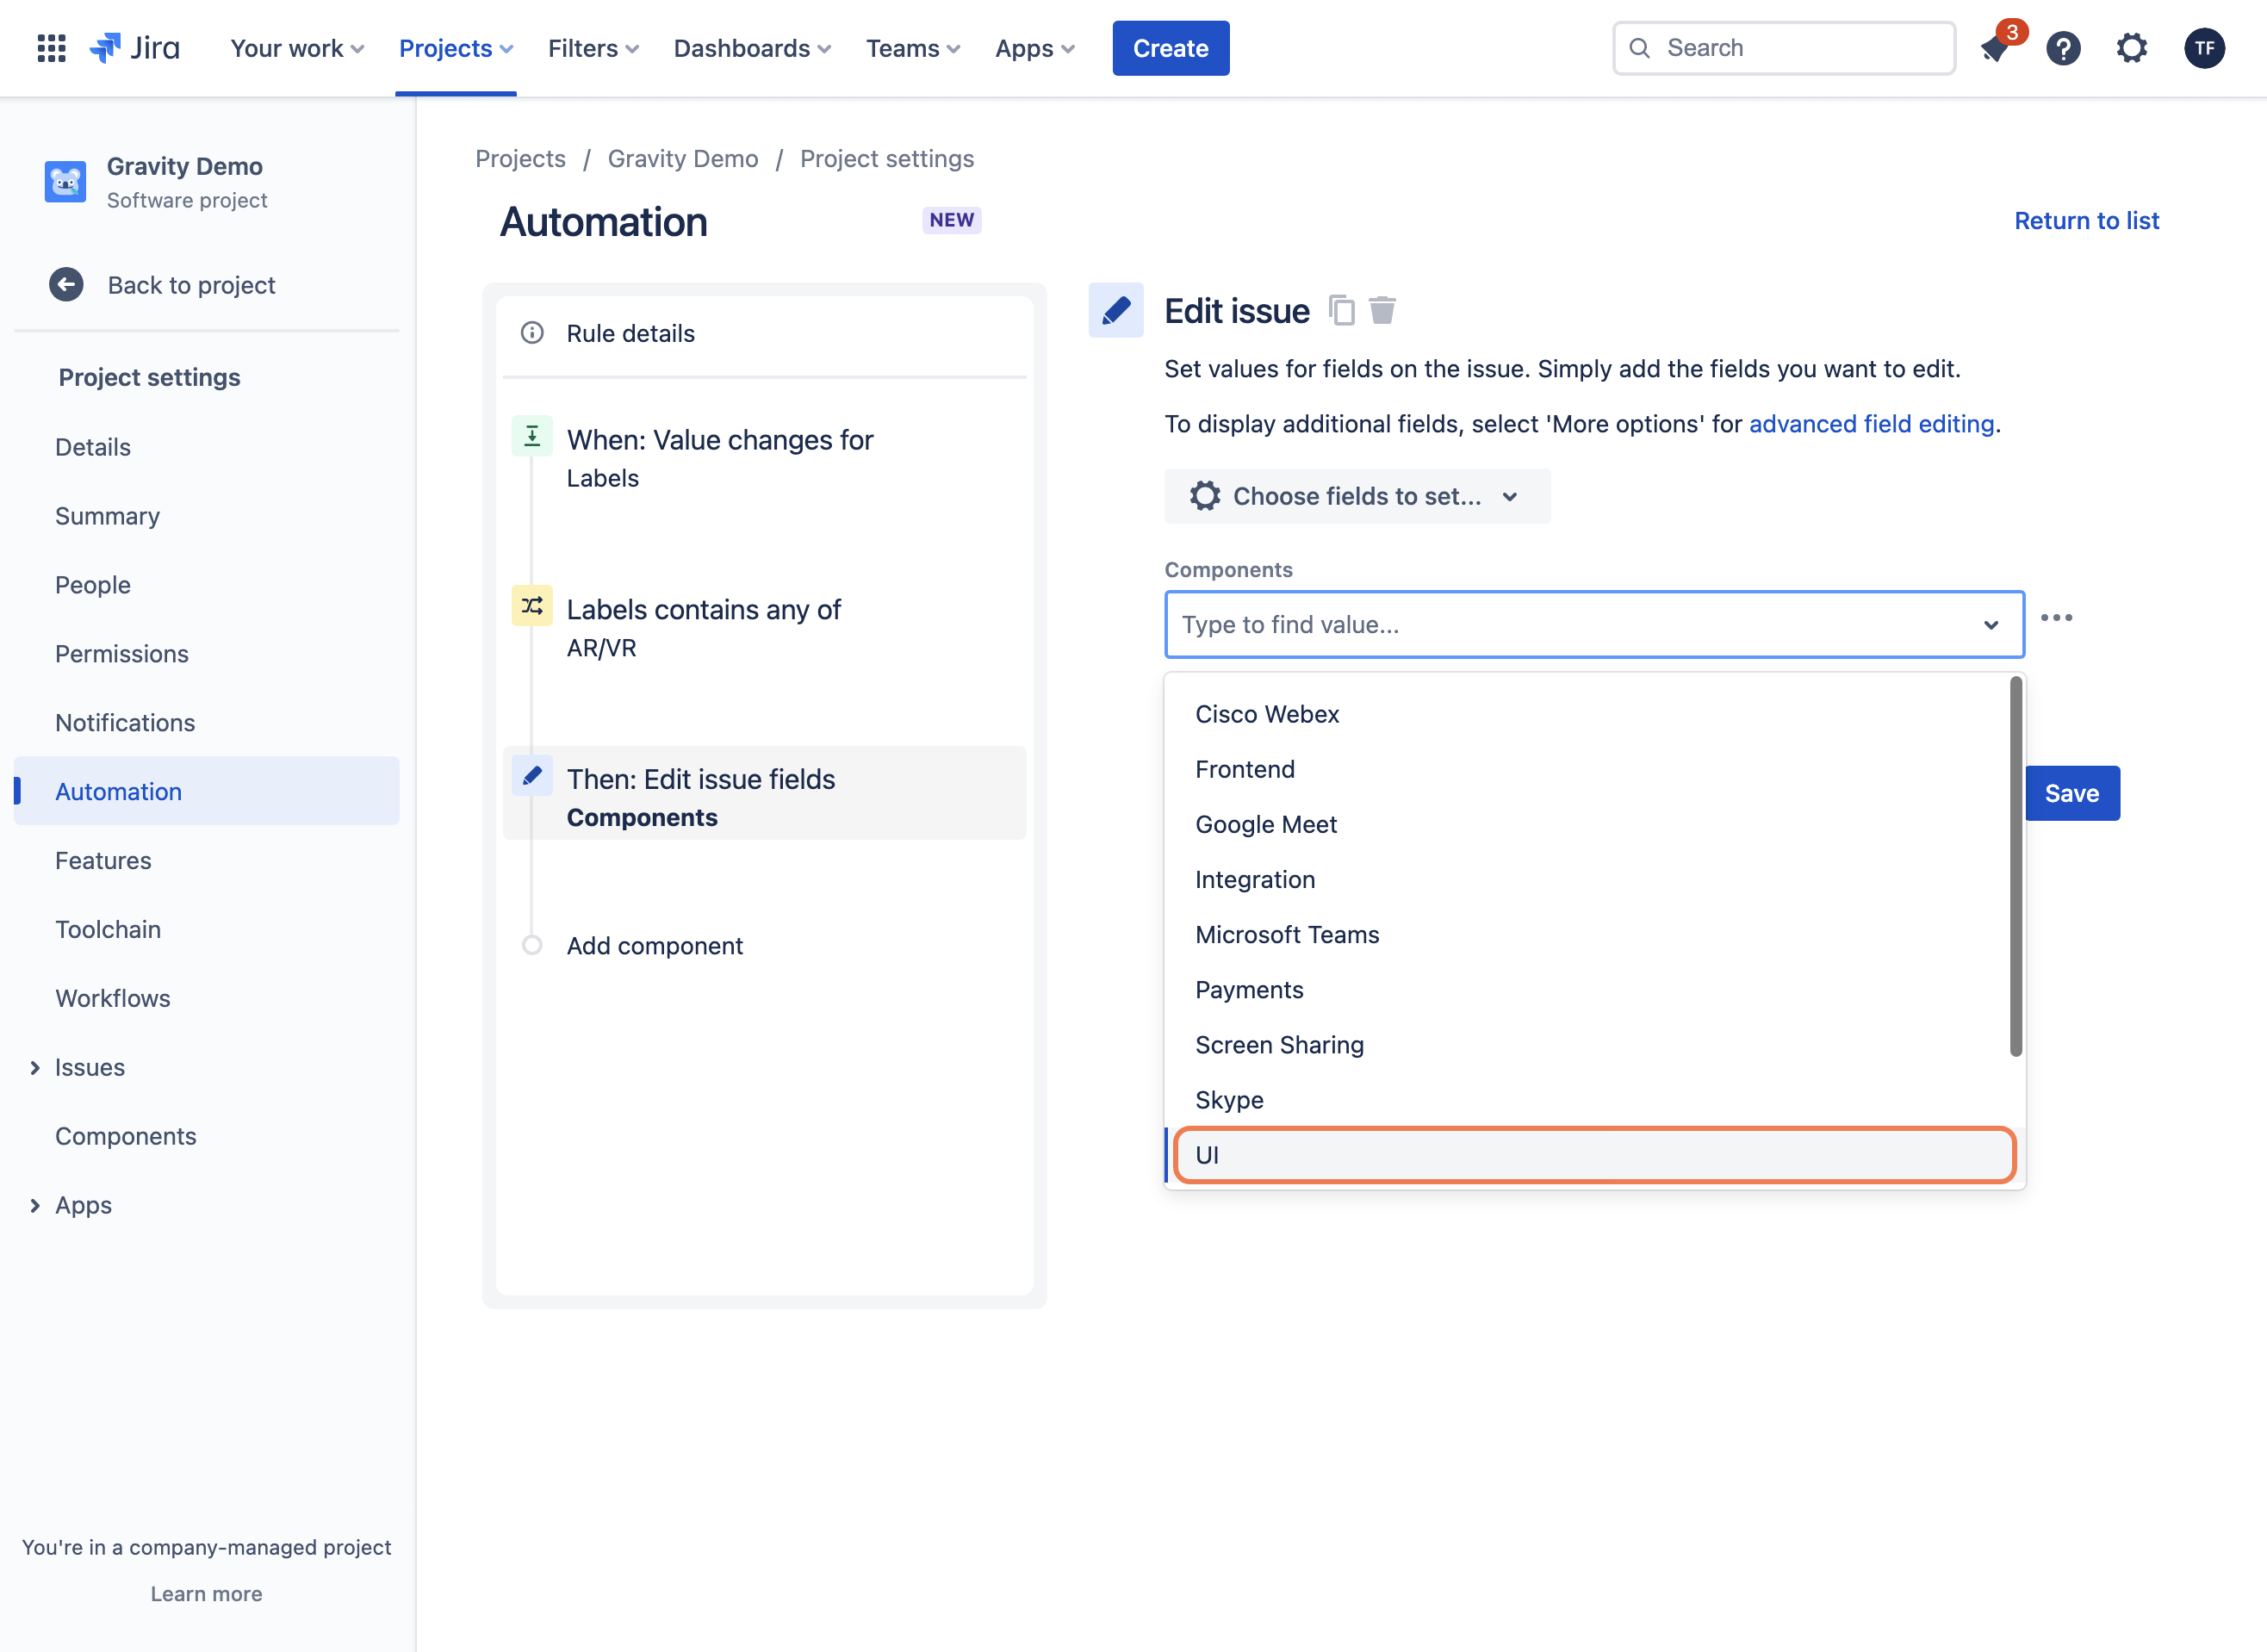Open Choose fields to set dropdown
Screen dimensions: 2267x1652
(1357, 496)
